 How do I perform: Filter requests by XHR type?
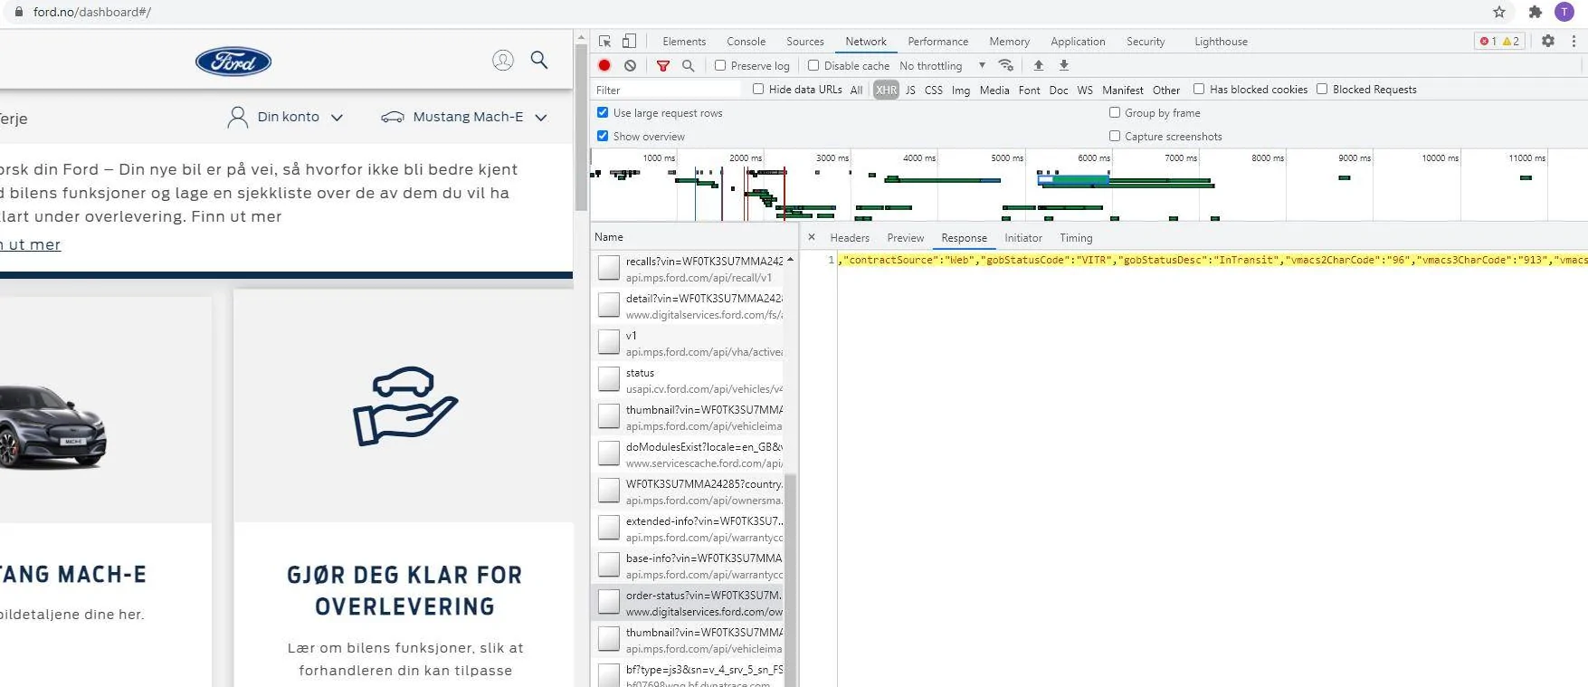pos(886,90)
